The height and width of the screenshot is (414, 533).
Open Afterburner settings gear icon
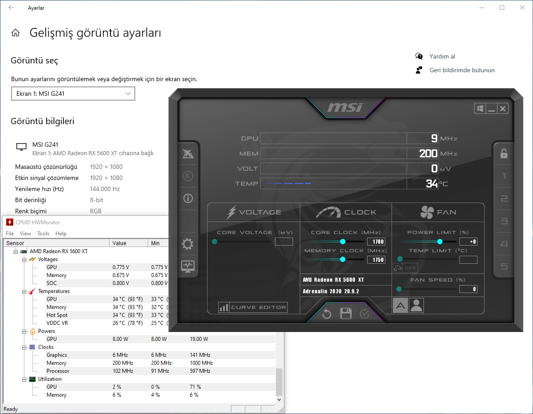(188, 244)
